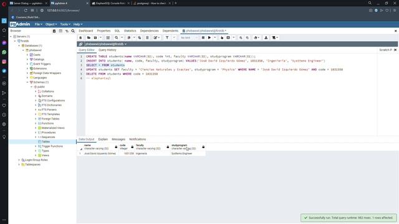
Task: Click the Rollback icon in query toolbar
Action: click(x=247, y=37)
